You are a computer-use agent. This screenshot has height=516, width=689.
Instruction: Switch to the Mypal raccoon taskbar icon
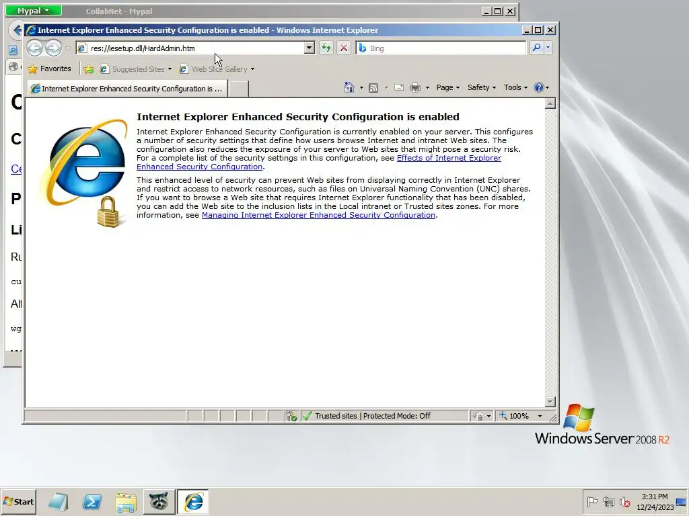[159, 501]
